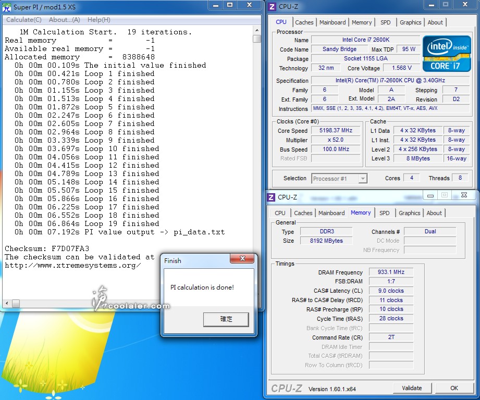Image resolution: width=480 pixels, height=400 pixels.
Task: Select About tab in the CPU-Z processor window
Action: tap(435, 22)
